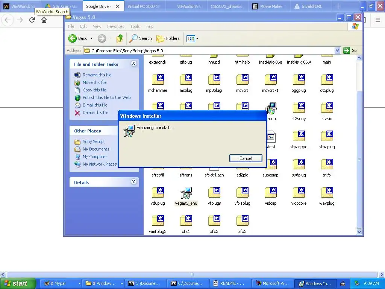
Task: Click Rename this file
Action: tap(97, 75)
